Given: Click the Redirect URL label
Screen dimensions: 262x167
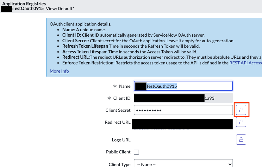Looking at the screenshot, I should pos(117,122).
